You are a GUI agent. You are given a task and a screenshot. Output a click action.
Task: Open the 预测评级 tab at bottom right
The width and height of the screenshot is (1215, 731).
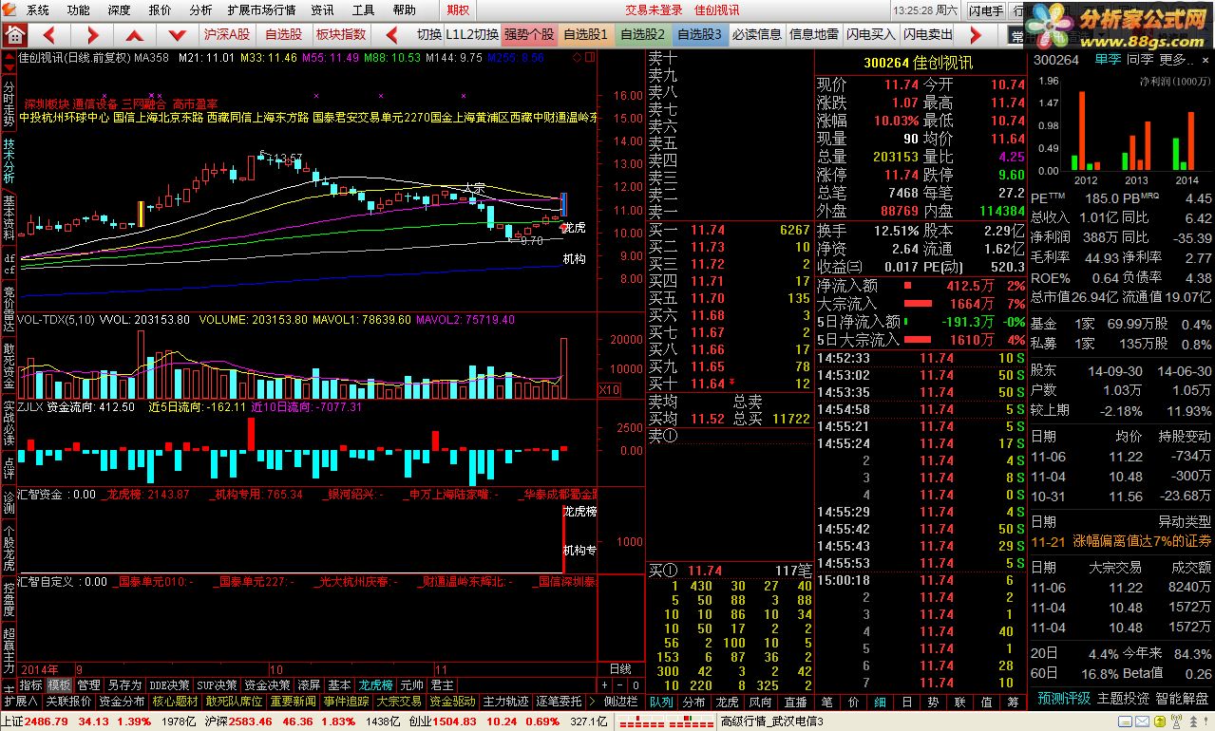click(x=1064, y=698)
